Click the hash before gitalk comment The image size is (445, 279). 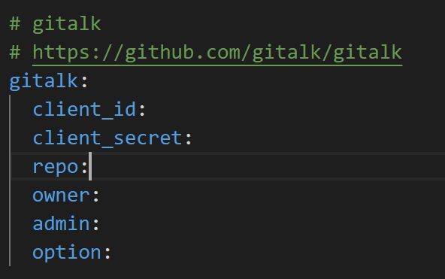15,24
